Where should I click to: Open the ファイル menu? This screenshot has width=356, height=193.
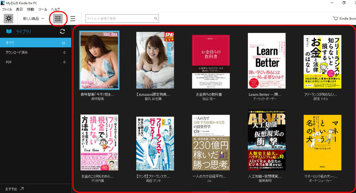7,9
